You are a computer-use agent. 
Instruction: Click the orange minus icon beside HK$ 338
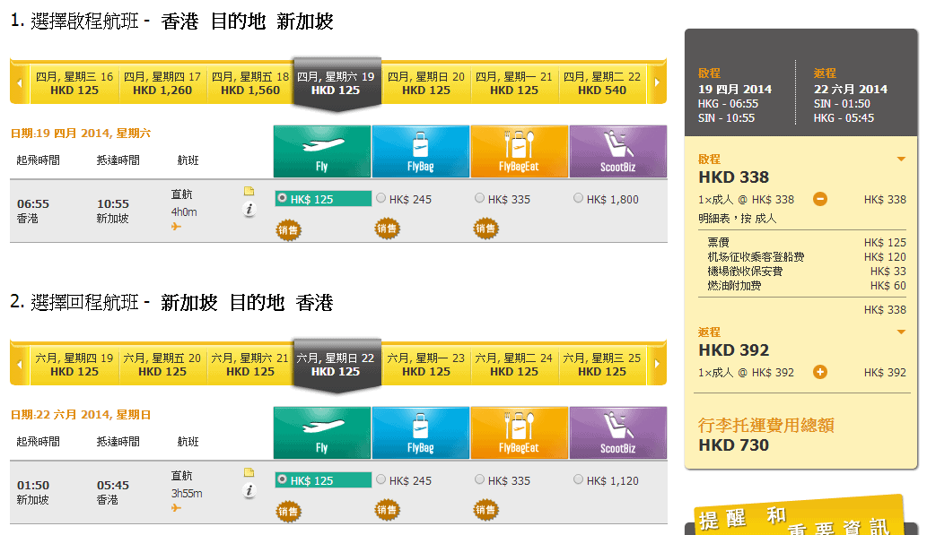819,199
